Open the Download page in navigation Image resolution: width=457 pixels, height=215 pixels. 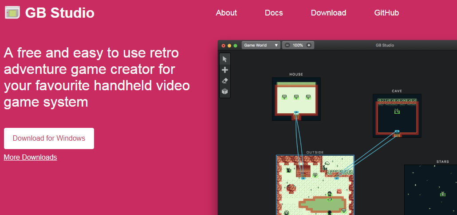click(x=328, y=13)
